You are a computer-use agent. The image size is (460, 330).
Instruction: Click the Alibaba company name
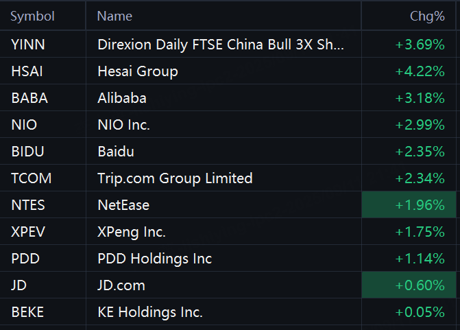point(122,98)
